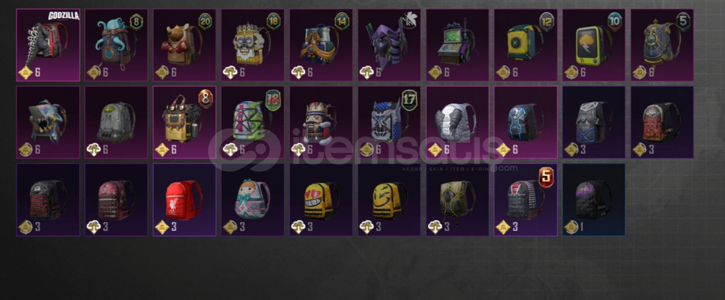Viewport: 725px width, 300px height.
Task: Select the pink doll girl backpack
Action: (253, 200)
